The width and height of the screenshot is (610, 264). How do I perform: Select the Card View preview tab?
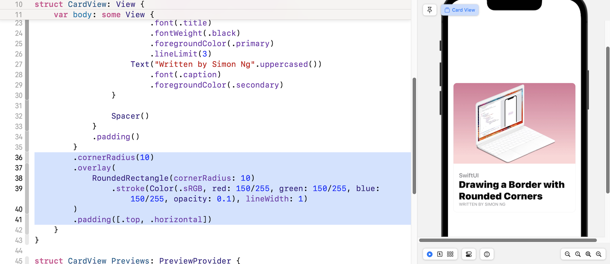tap(460, 10)
